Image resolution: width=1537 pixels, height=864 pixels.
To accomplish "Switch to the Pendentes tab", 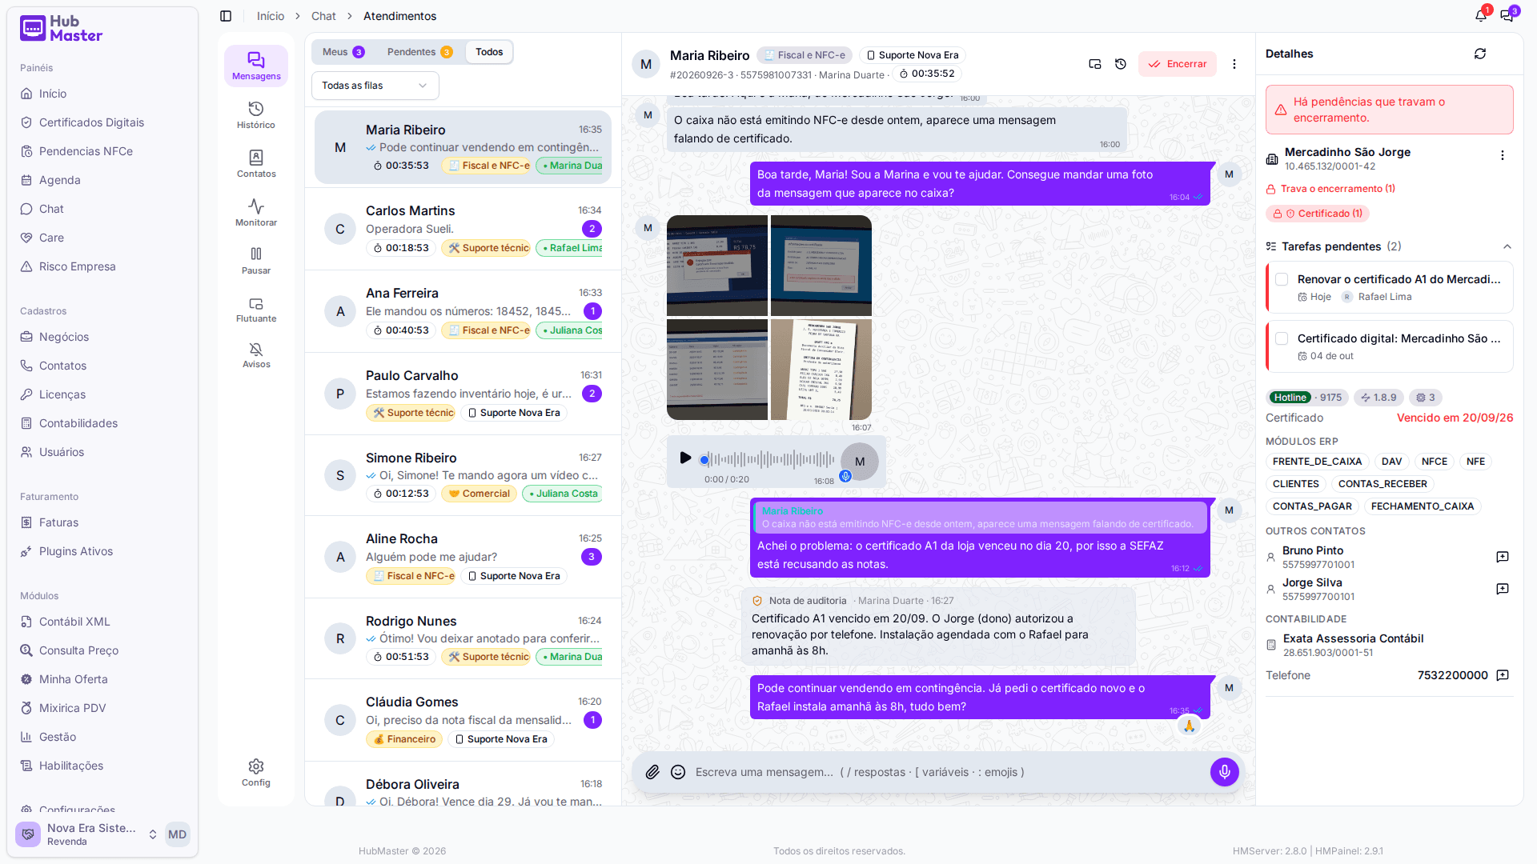I will pos(419,52).
